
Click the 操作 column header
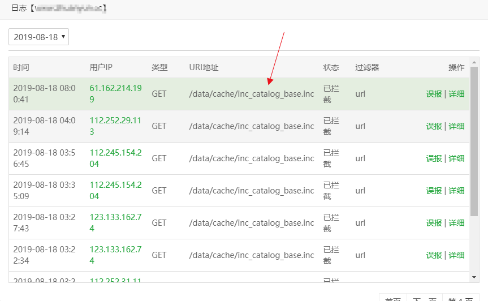456,67
